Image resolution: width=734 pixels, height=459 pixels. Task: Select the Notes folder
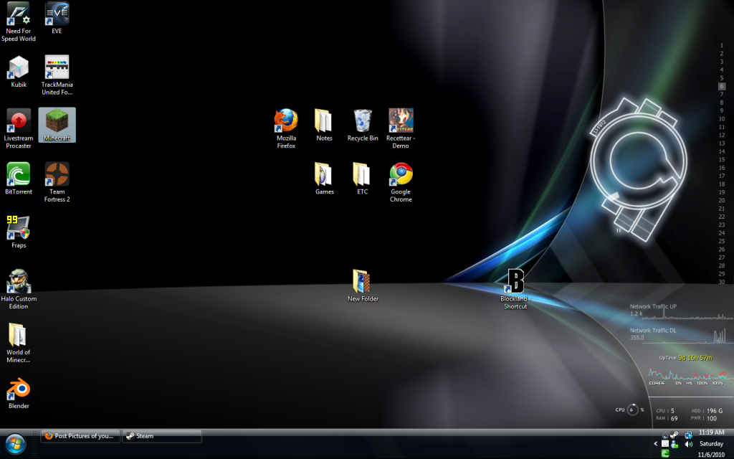pos(324,125)
